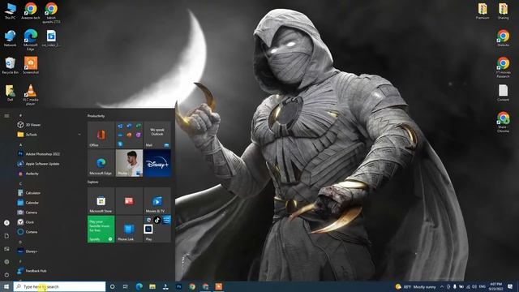Select This PC desktop icon
Screen dimensions: 519x292
coord(10,11)
